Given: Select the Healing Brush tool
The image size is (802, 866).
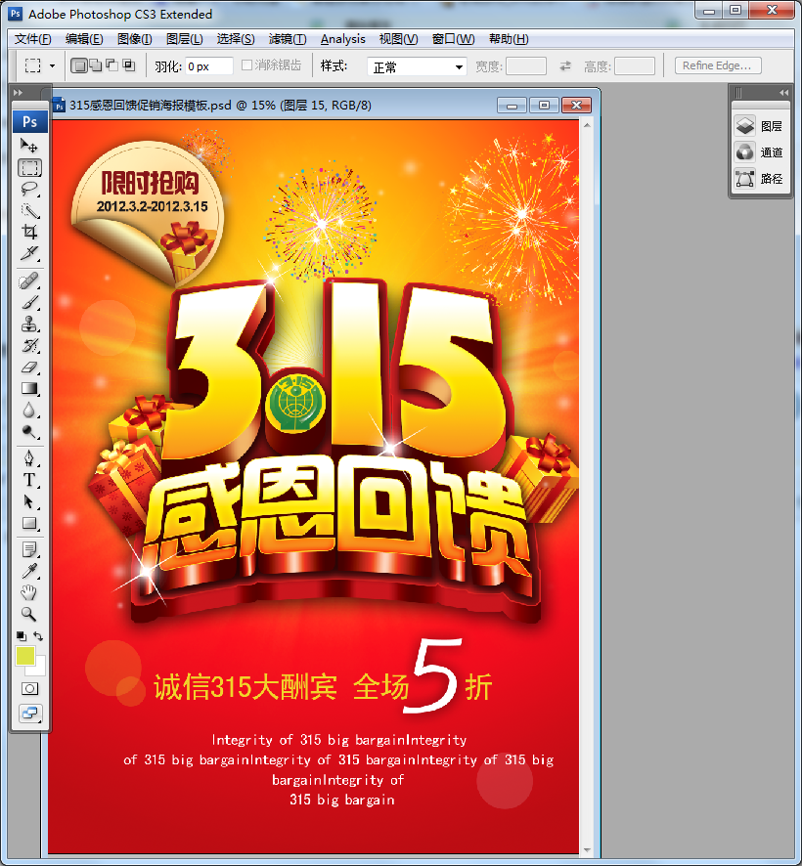Looking at the screenshot, I should (29, 281).
